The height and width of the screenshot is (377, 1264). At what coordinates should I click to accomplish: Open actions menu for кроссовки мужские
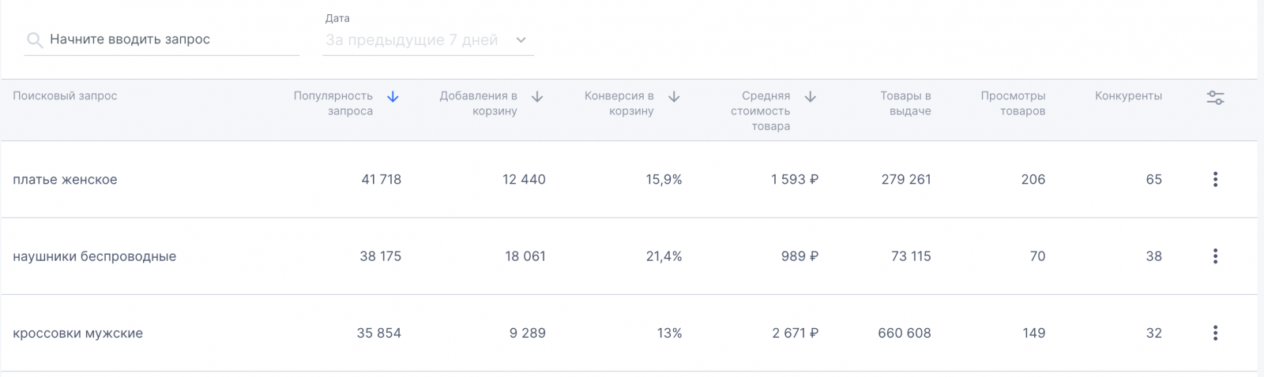(x=1215, y=333)
